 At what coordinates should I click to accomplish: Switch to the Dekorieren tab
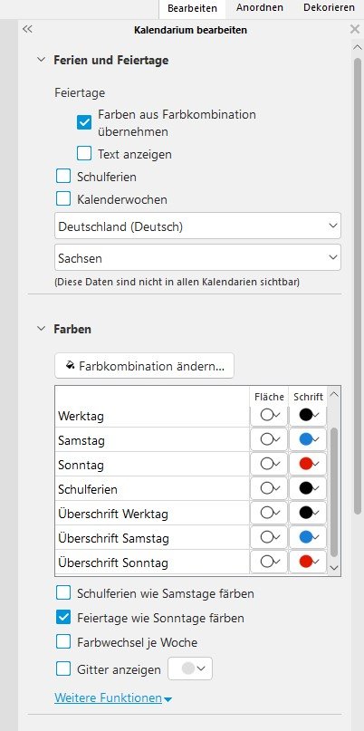point(329,8)
